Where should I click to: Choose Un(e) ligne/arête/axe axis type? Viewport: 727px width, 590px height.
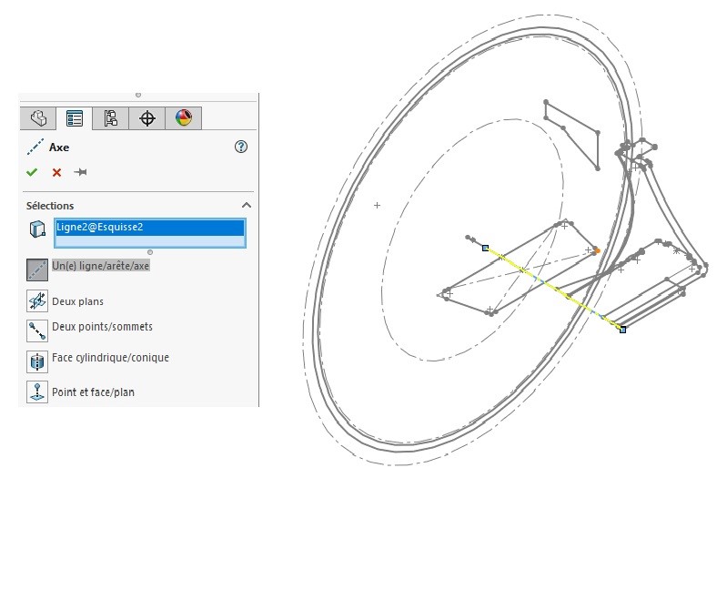tap(37, 269)
